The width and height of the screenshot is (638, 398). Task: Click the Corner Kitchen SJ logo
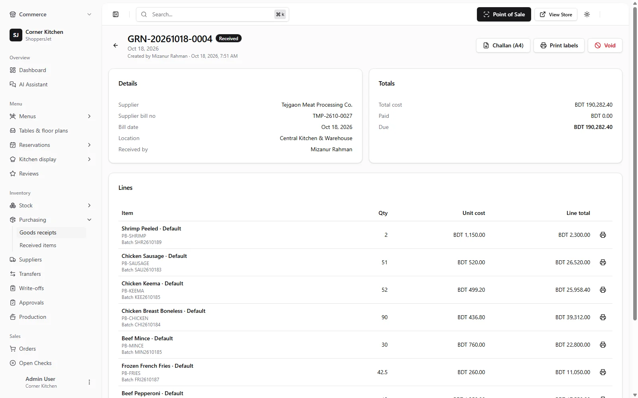pos(16,35)
